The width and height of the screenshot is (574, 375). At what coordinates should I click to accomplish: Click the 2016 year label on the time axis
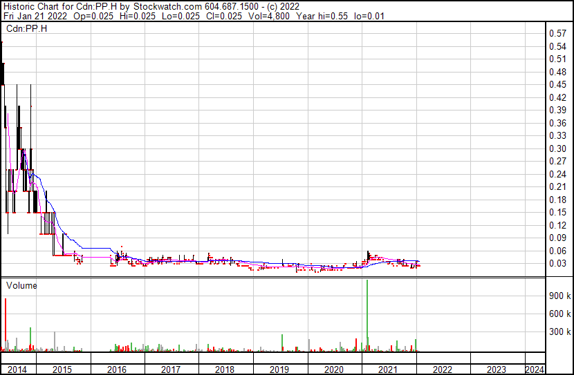click(117, 369)
